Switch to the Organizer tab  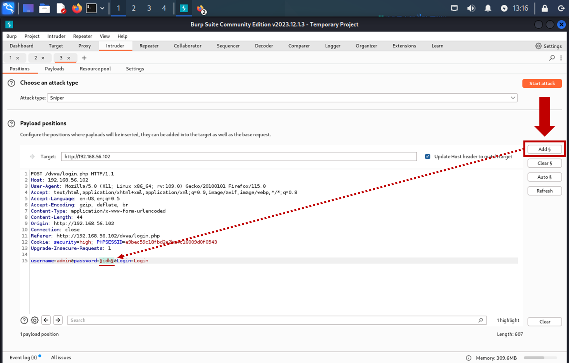(x=366, y=46)
